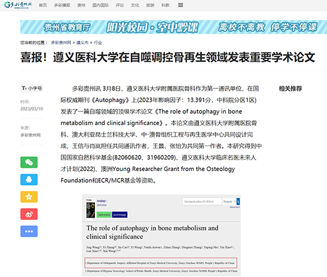Share article via blue QQ icon

pyautogui.click(x=29, y=180)
